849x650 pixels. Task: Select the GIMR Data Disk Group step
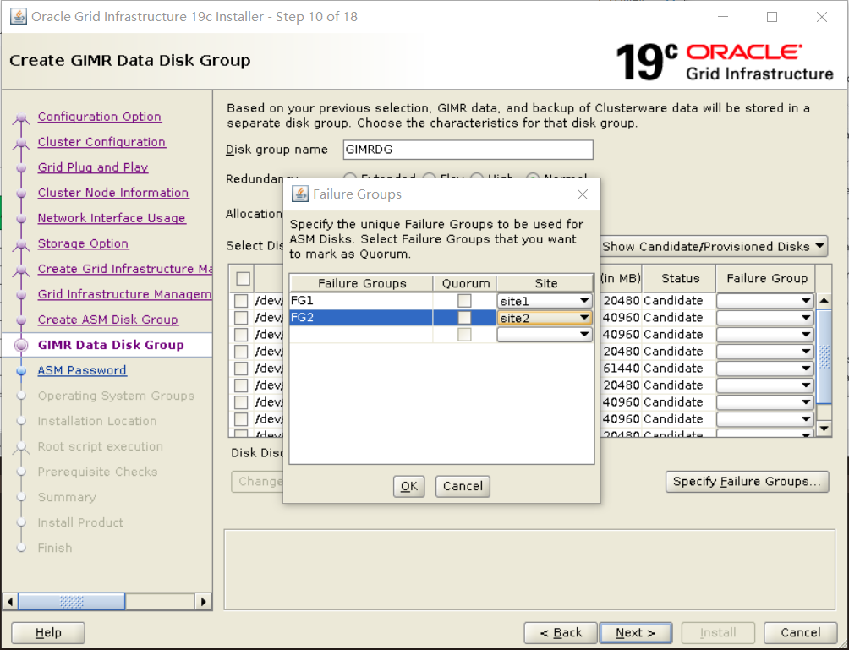pyautogui.click(x=111, y=346)
